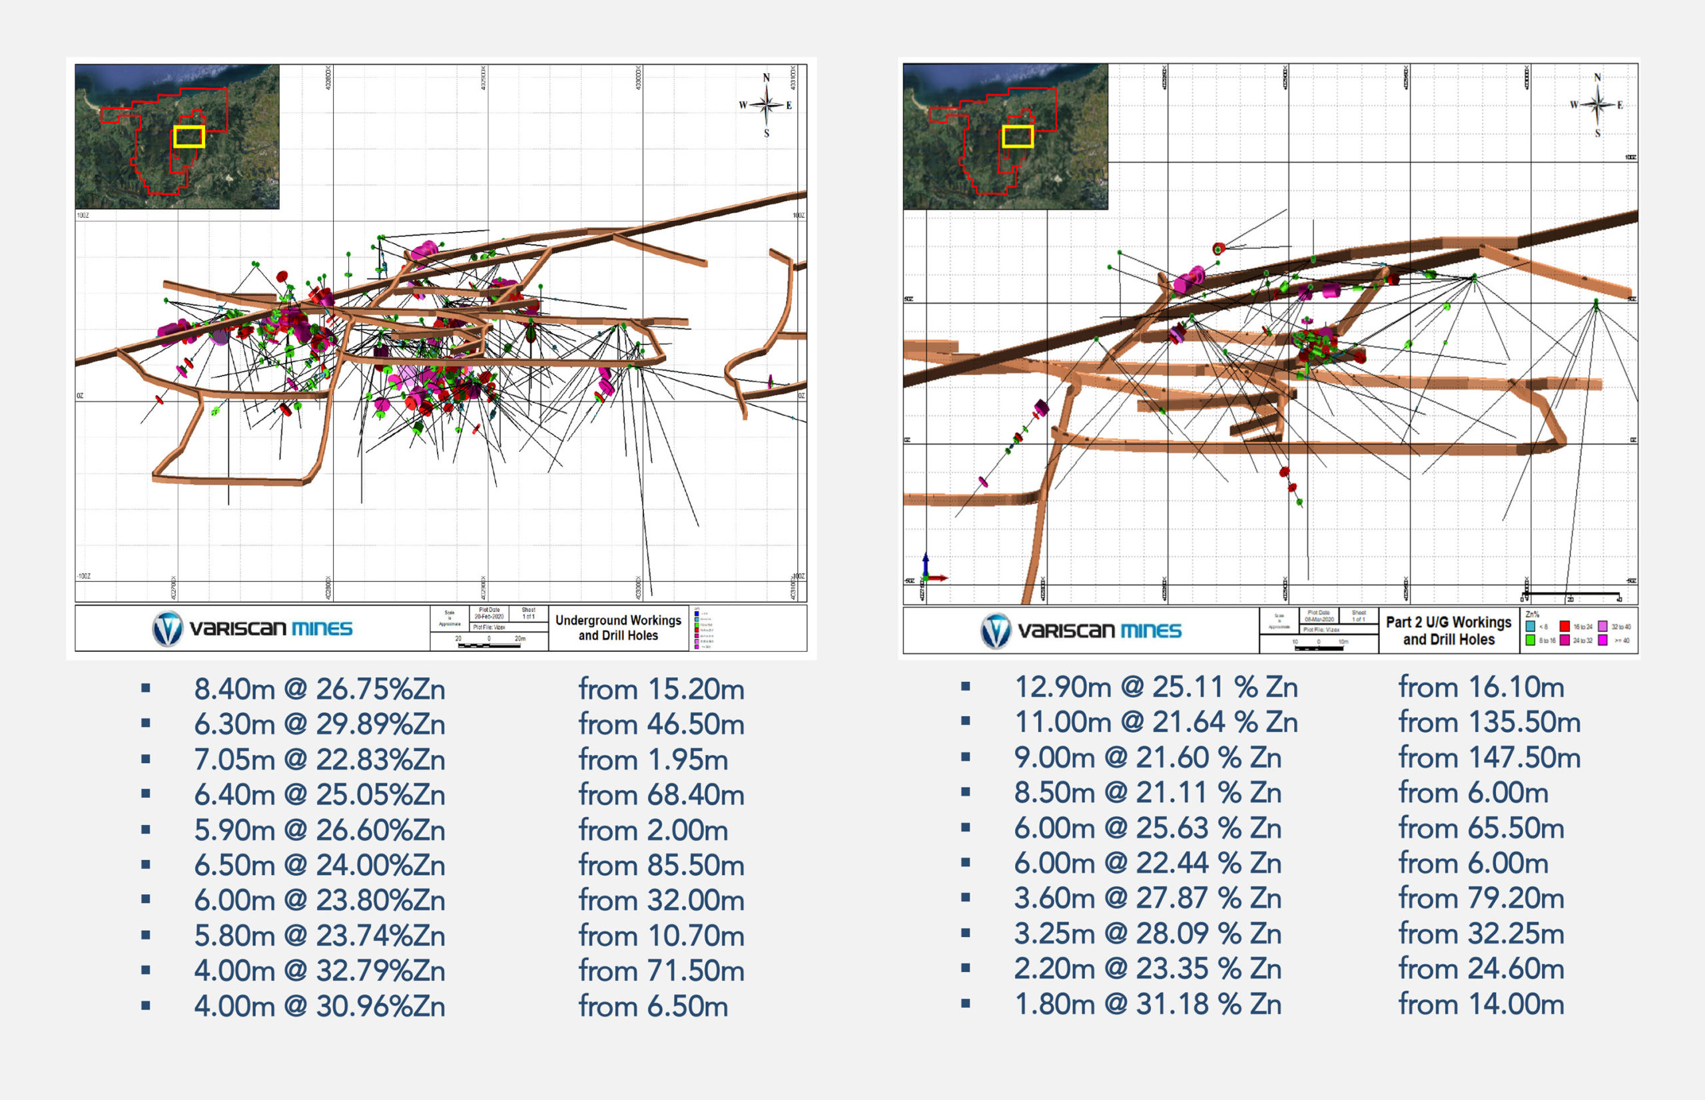Click '8.40m @ 26.75%Zn'
Screen dimensions: 1705x1100
tap(319, 689)
